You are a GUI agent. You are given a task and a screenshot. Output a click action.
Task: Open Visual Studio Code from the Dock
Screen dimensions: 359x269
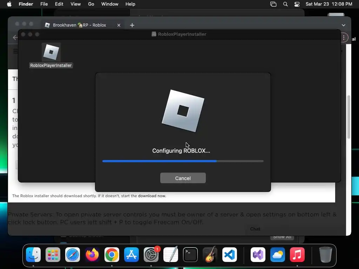click(x=229, y=255)
